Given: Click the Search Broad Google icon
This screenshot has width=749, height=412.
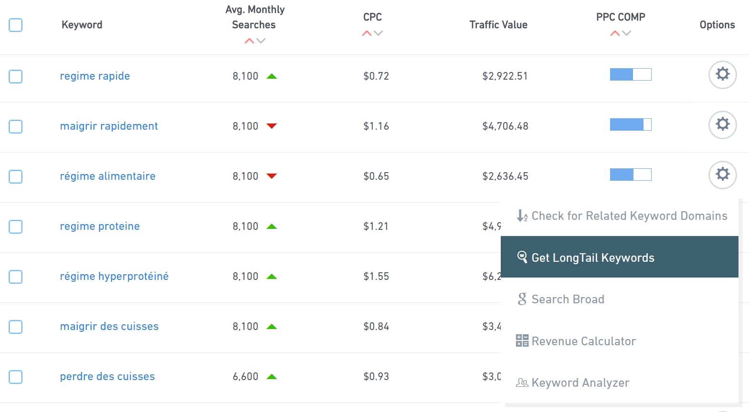Looking at the screenshot, I should click(x=522, y=299).
